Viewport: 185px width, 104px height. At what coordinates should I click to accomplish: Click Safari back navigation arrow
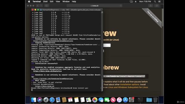pyautogui.click(x=38, y=6)
